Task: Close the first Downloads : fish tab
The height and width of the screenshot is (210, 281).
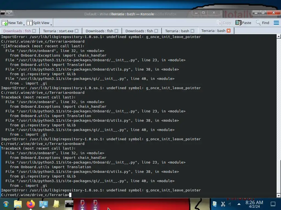Action: 34,31
